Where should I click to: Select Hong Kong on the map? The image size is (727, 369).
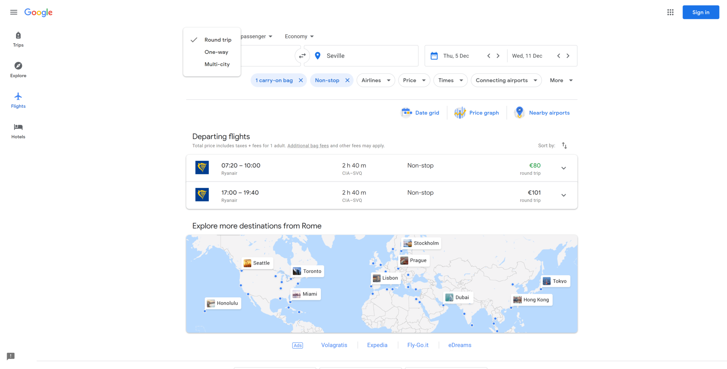(532, 300)
